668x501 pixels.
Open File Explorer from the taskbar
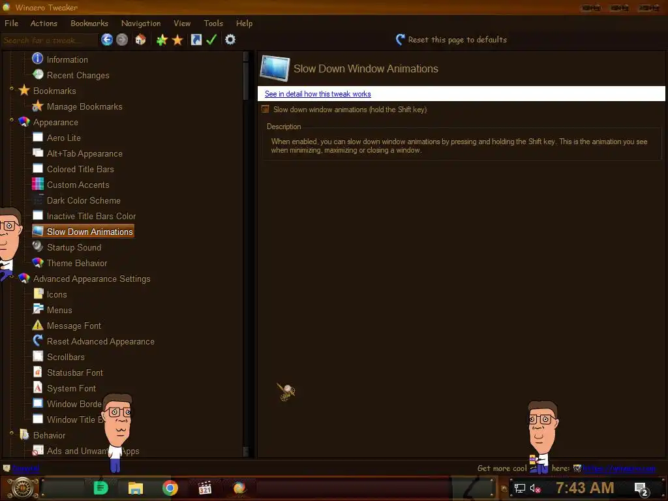136,488
